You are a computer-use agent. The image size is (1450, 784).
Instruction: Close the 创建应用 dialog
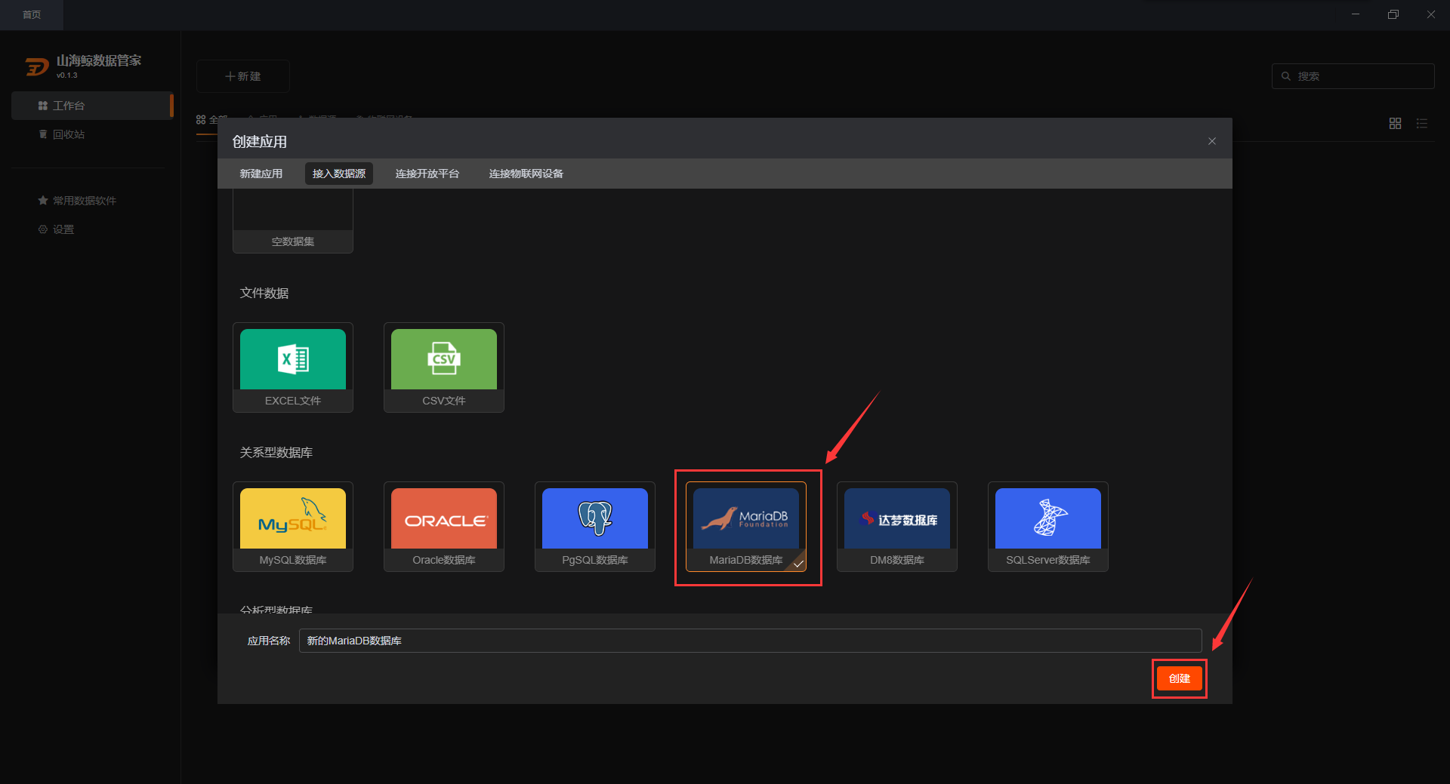tap(1212, 141)
